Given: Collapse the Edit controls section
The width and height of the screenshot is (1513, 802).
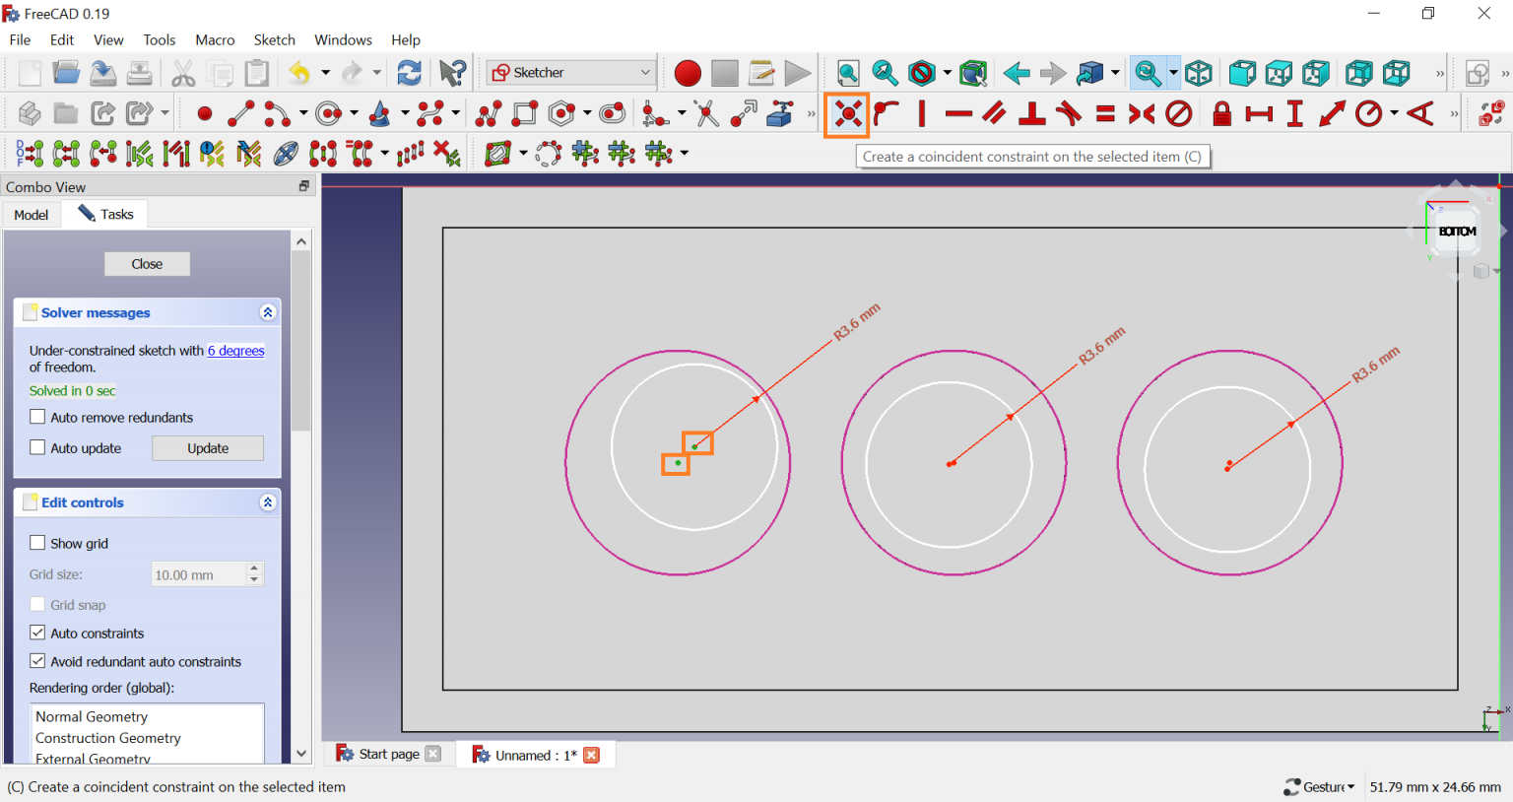Looking at the screenshot, I should [x=267, y=502].
